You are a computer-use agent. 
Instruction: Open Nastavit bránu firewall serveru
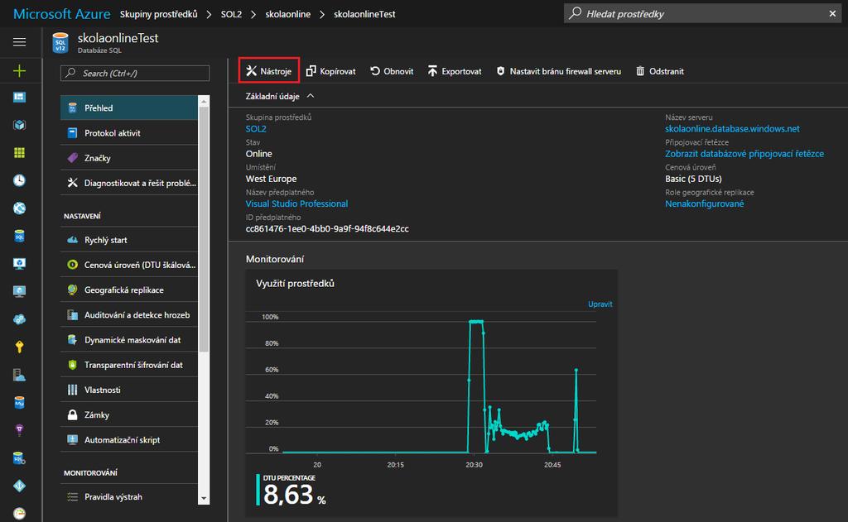click(558, 71)
